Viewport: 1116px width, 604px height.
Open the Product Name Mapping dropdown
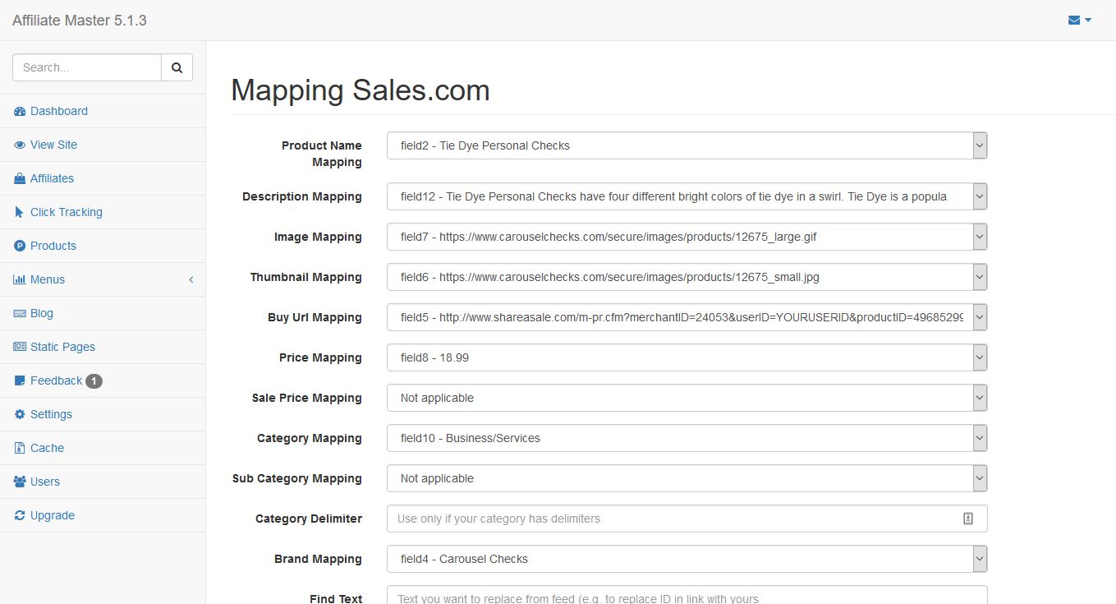pyautogui.click(x=687, y=145)
